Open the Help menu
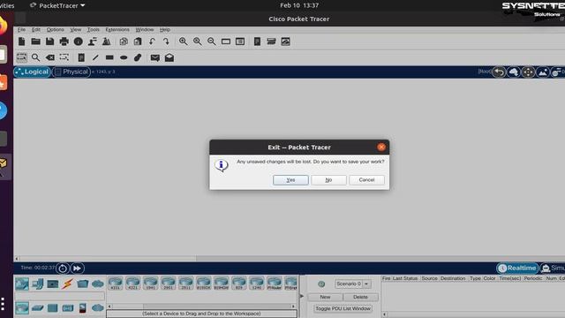The image size is (565, 318). pos(165,29)
